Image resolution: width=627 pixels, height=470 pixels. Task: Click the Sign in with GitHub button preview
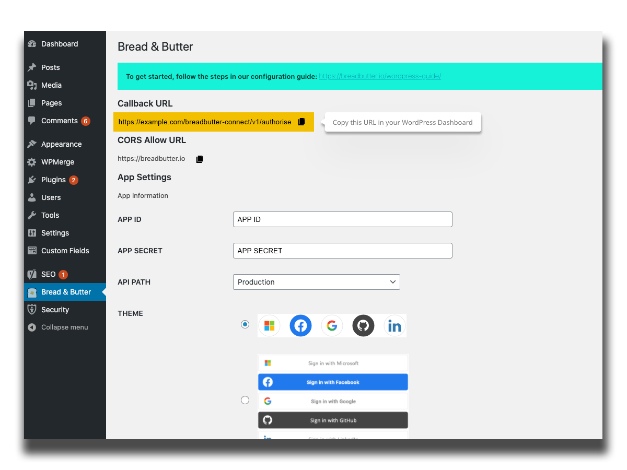(333, 420)
